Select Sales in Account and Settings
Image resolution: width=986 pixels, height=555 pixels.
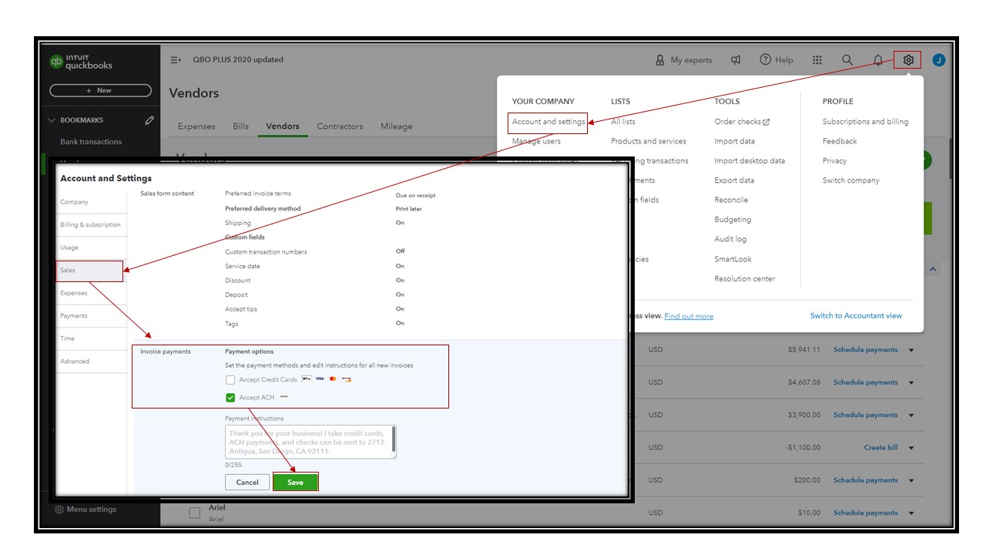click(x=89, y=271)
